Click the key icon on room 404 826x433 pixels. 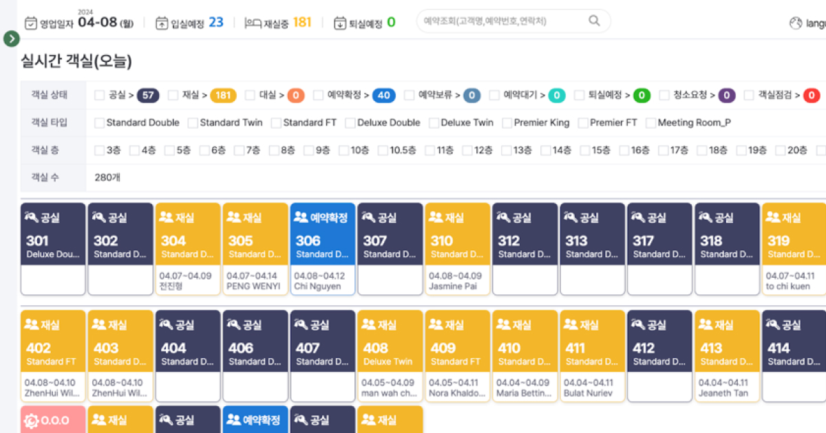(167, 324)
